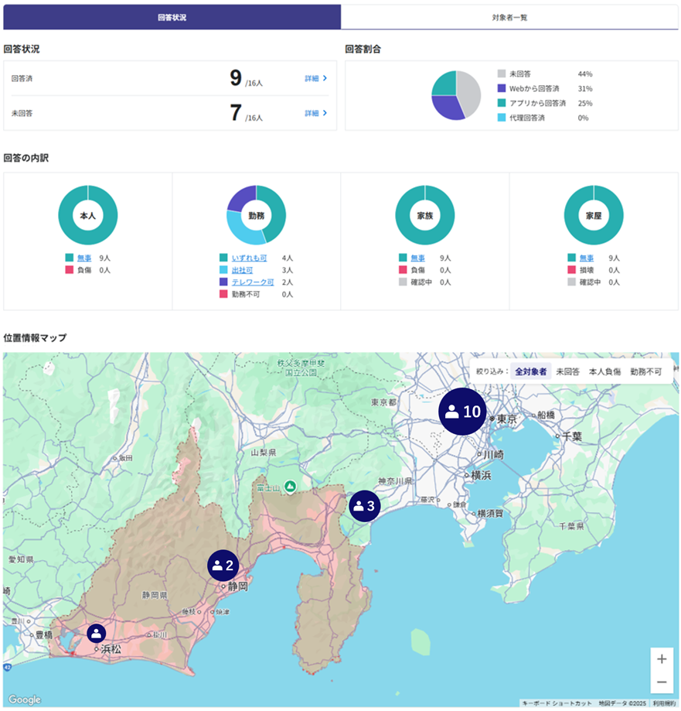
Task: Filter map by 本人負傷
Action: 604,371
